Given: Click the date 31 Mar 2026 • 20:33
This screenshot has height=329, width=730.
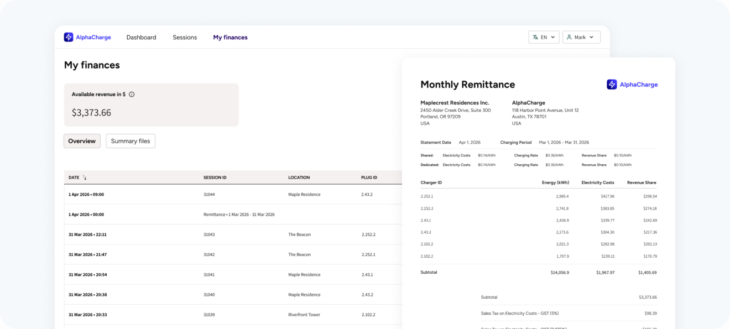Looking at the screenshot, I should [x=87, y=315].
